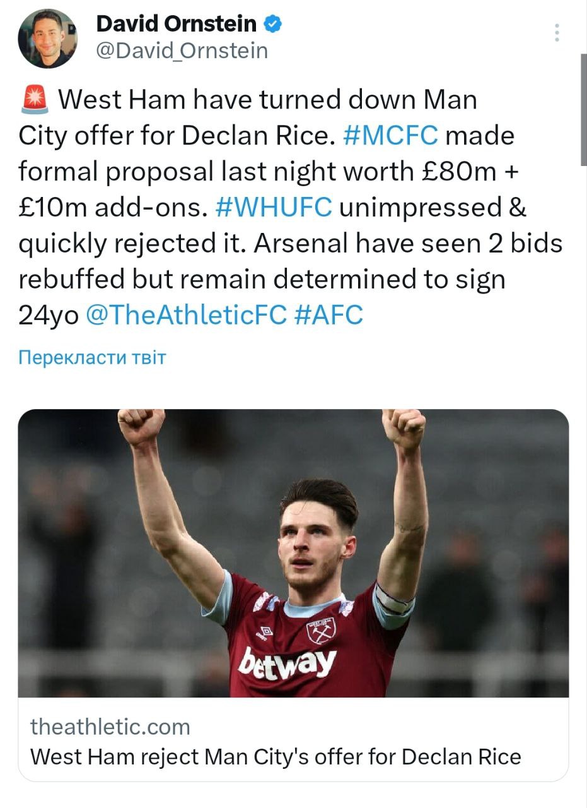
Task: Open the three-dot tweet options menu
Action: [557, 33]
